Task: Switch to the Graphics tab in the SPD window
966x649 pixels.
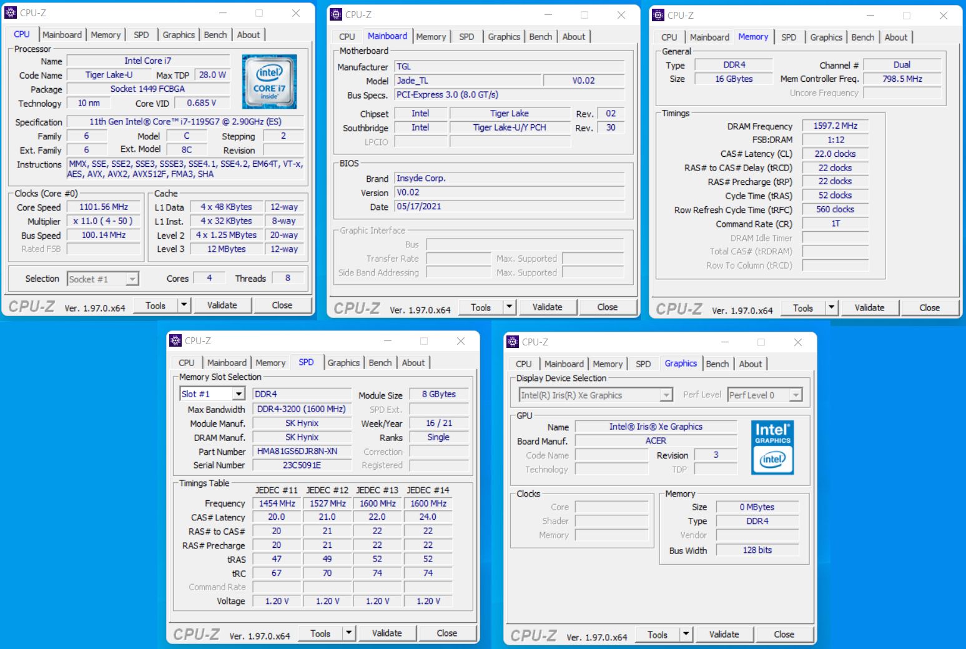Action: coord(343,363)
